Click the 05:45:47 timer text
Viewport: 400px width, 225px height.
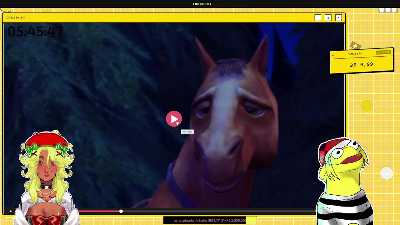(35, 31)
